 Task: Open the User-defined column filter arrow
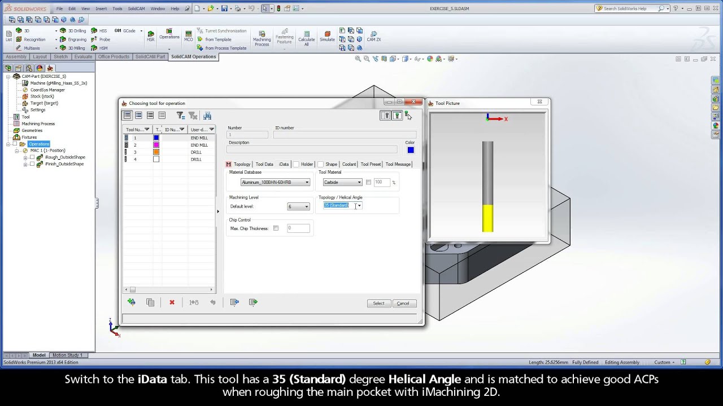[211, 130]
